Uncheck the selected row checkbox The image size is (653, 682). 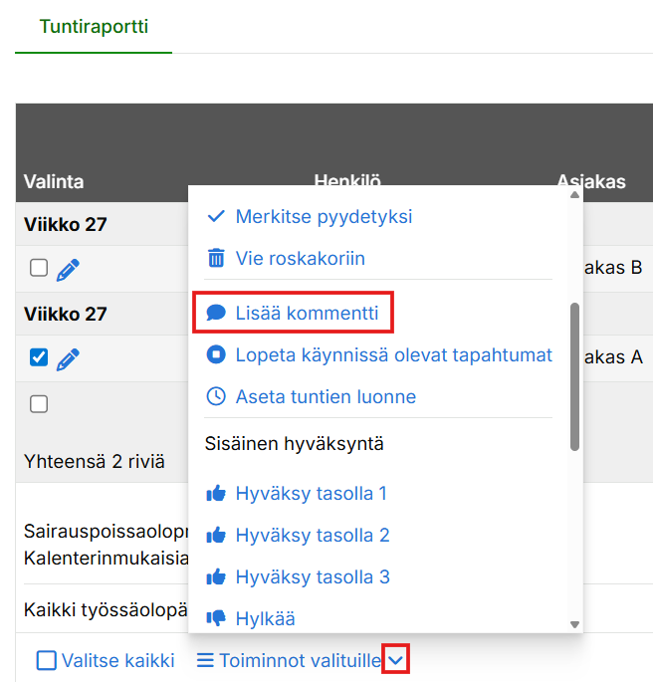39,357
